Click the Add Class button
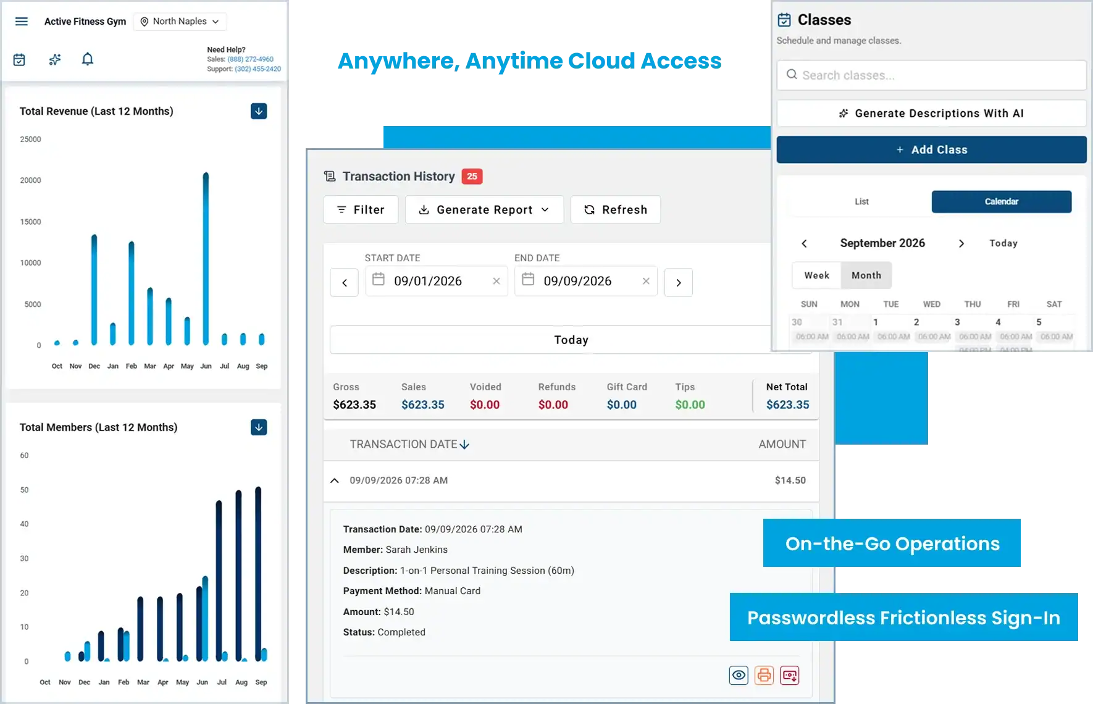Viewport: 1093px width, 704px height. (931, 150)
